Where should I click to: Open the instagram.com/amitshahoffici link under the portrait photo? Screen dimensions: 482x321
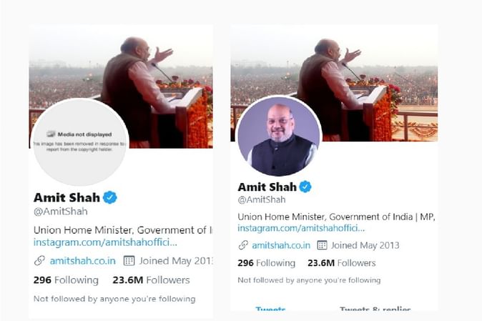(x=301, y=228)
